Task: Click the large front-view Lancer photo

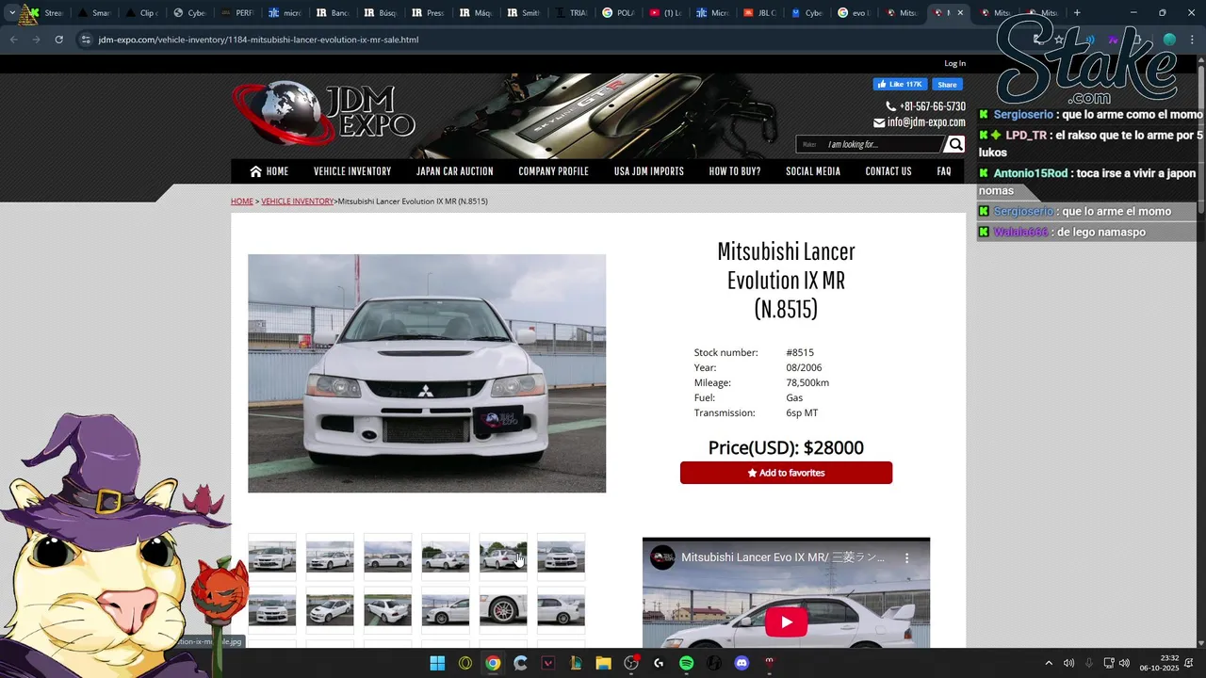Action: pyautogui.click(x=427, y=373)
